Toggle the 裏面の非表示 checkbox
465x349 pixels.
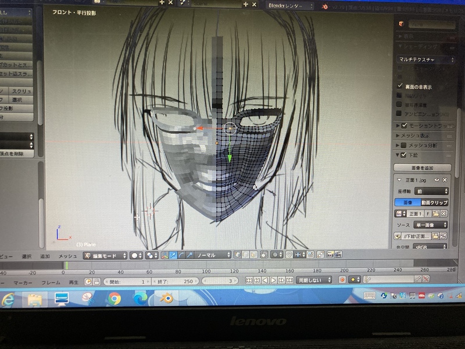coord(400,86)
